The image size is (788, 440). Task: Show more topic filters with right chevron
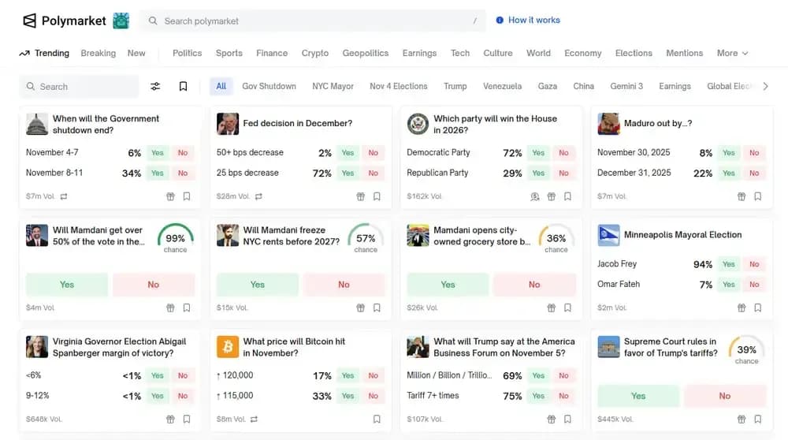point(765,87)
